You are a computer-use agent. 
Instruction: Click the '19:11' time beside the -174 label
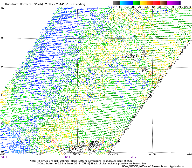click(x=68, y=157)
